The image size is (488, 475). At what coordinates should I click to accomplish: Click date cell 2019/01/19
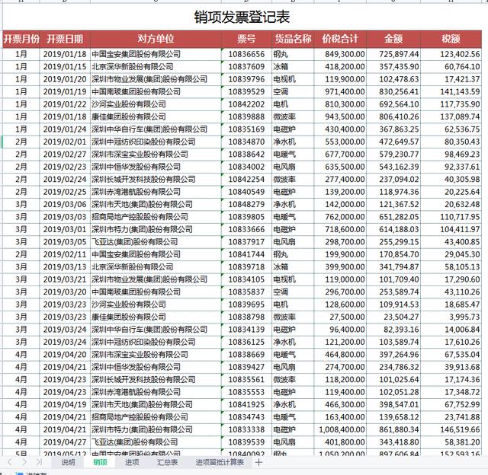[x=65, y=91]
